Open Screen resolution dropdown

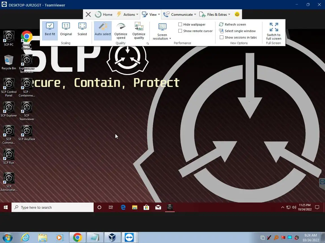click(162, 31)
